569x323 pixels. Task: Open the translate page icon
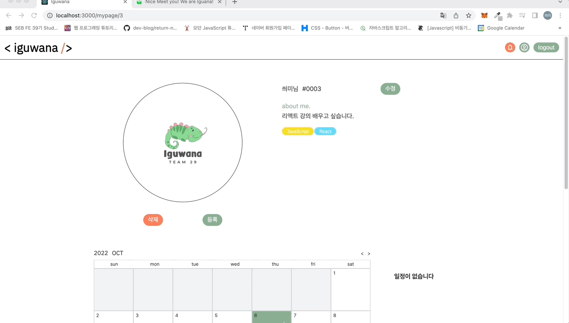pos(443,15)
